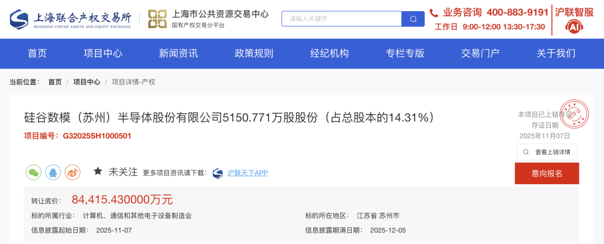Go to the 新闻资讯 menu

pyautogui.click(x=178, y=54)
